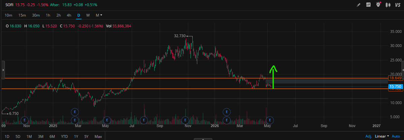404x140 pixels.
Task: Select the D daily interval
Action: pos(79,15)
